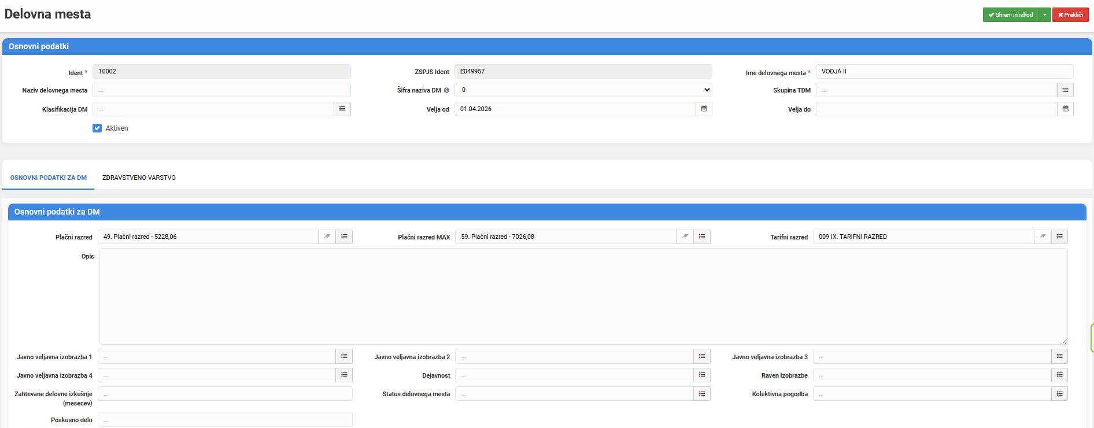Viewport: 1094px width, 428px height.
Task: Click the Plačni razred field value
Action: pos(208,237)
